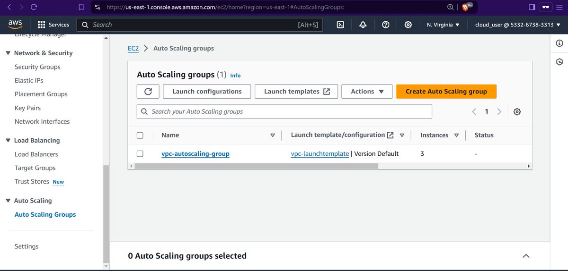
Task: Open Load Balancers in sidebar
Action: pyautogui.click(x=36, y=154)
